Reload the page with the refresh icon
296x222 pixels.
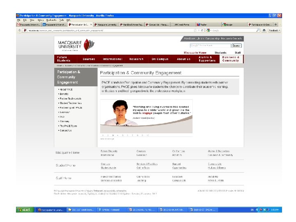pyautogui.click(x=202, y=30)
